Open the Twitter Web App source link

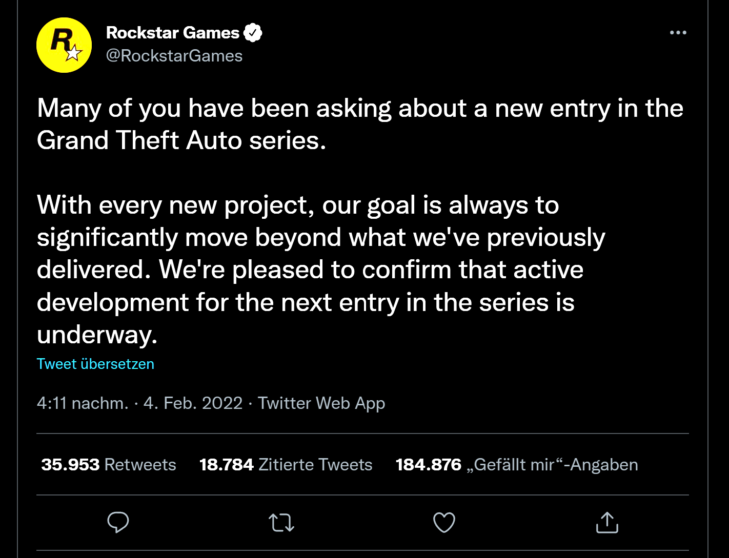(321, 403)
